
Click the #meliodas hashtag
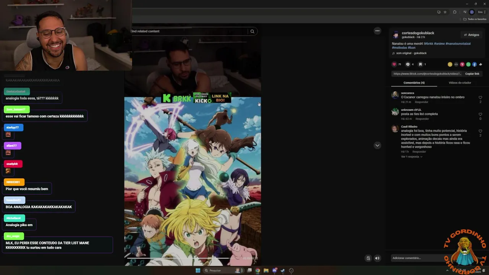coord(399,48)
